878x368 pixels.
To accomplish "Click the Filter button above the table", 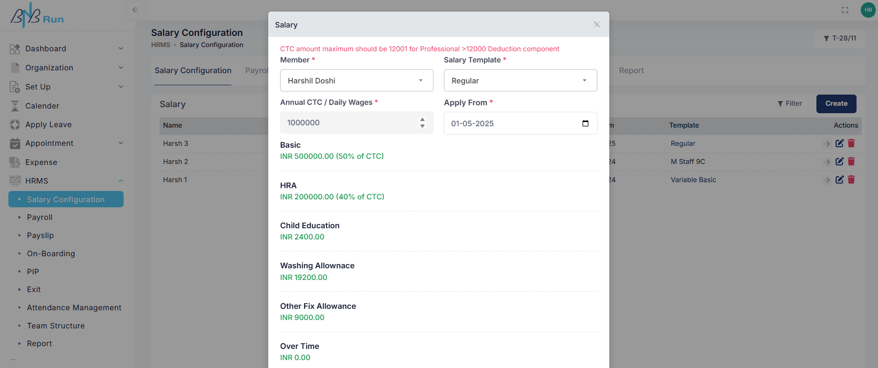I will [790, 103].
